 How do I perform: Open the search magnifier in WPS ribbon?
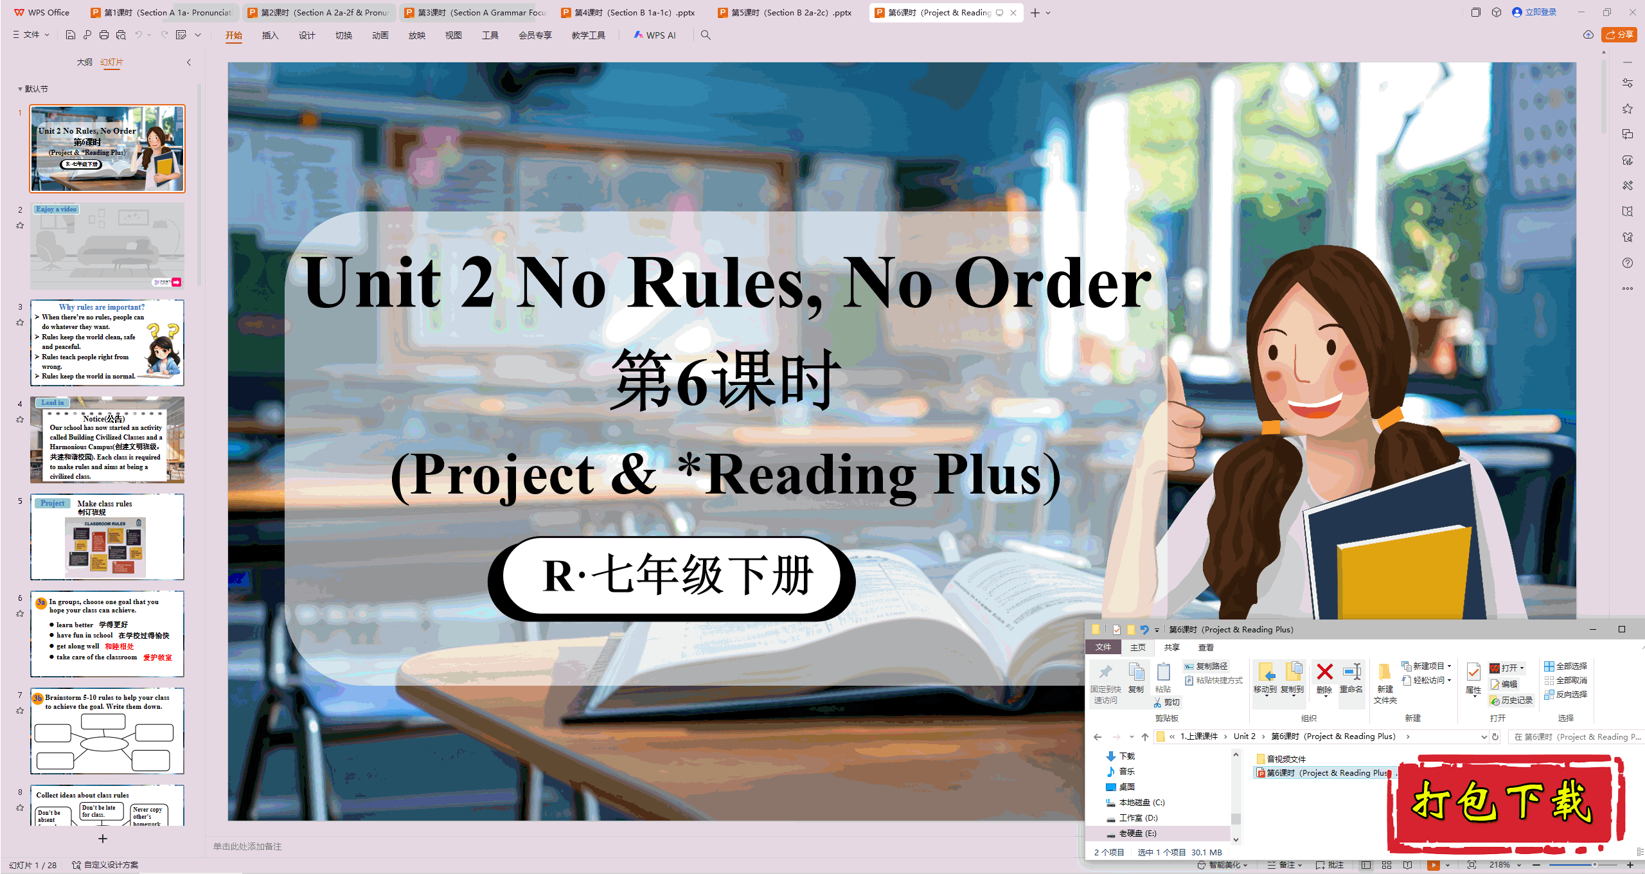coord(706,35)
